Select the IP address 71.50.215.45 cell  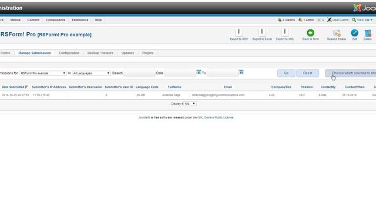click(41, 95)
